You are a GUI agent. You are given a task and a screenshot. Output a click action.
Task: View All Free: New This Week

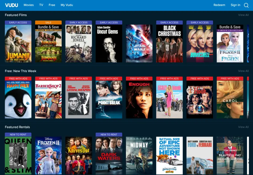pos(243,71)
